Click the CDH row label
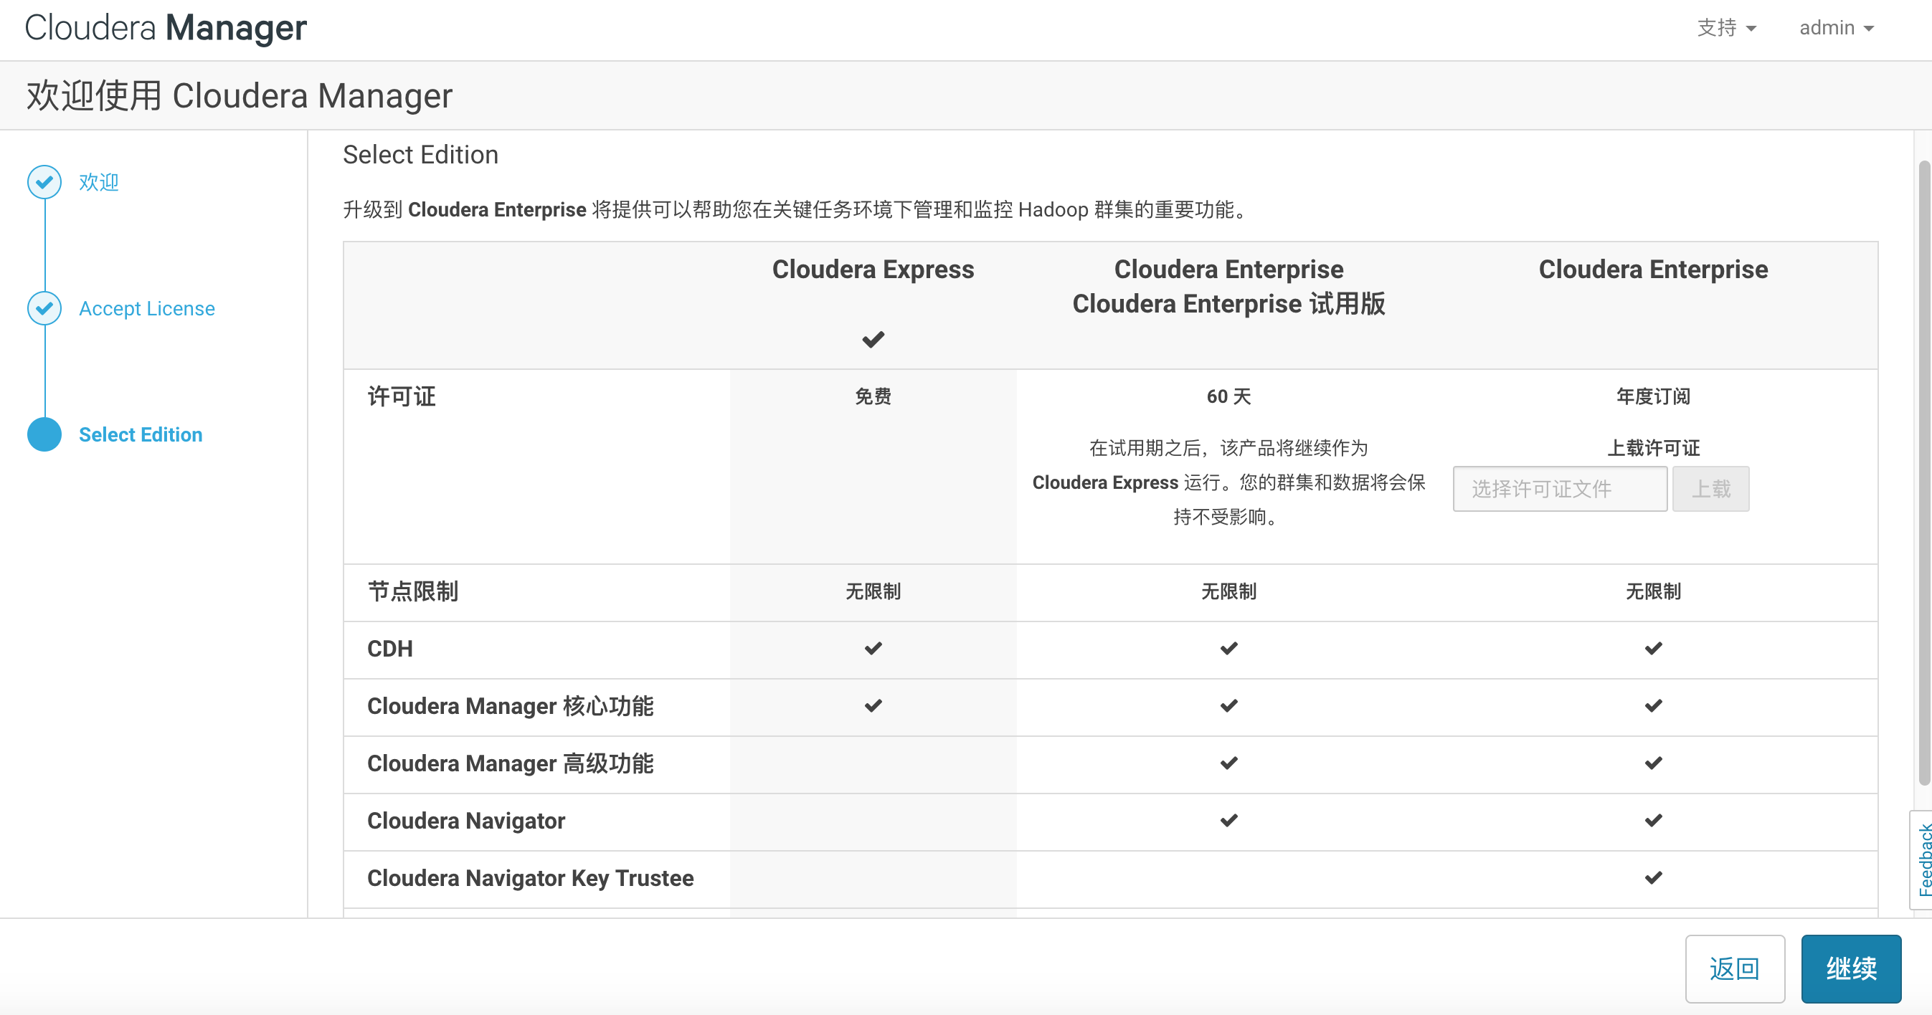 coord(390,649)
